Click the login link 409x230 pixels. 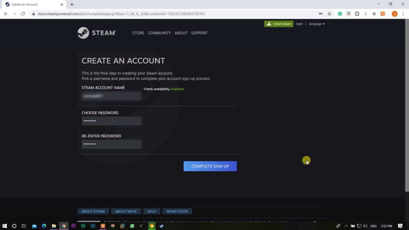click(x=300, y=24)
